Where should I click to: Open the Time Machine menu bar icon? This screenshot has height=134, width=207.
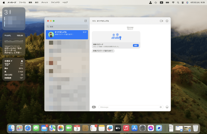[156, 3]
